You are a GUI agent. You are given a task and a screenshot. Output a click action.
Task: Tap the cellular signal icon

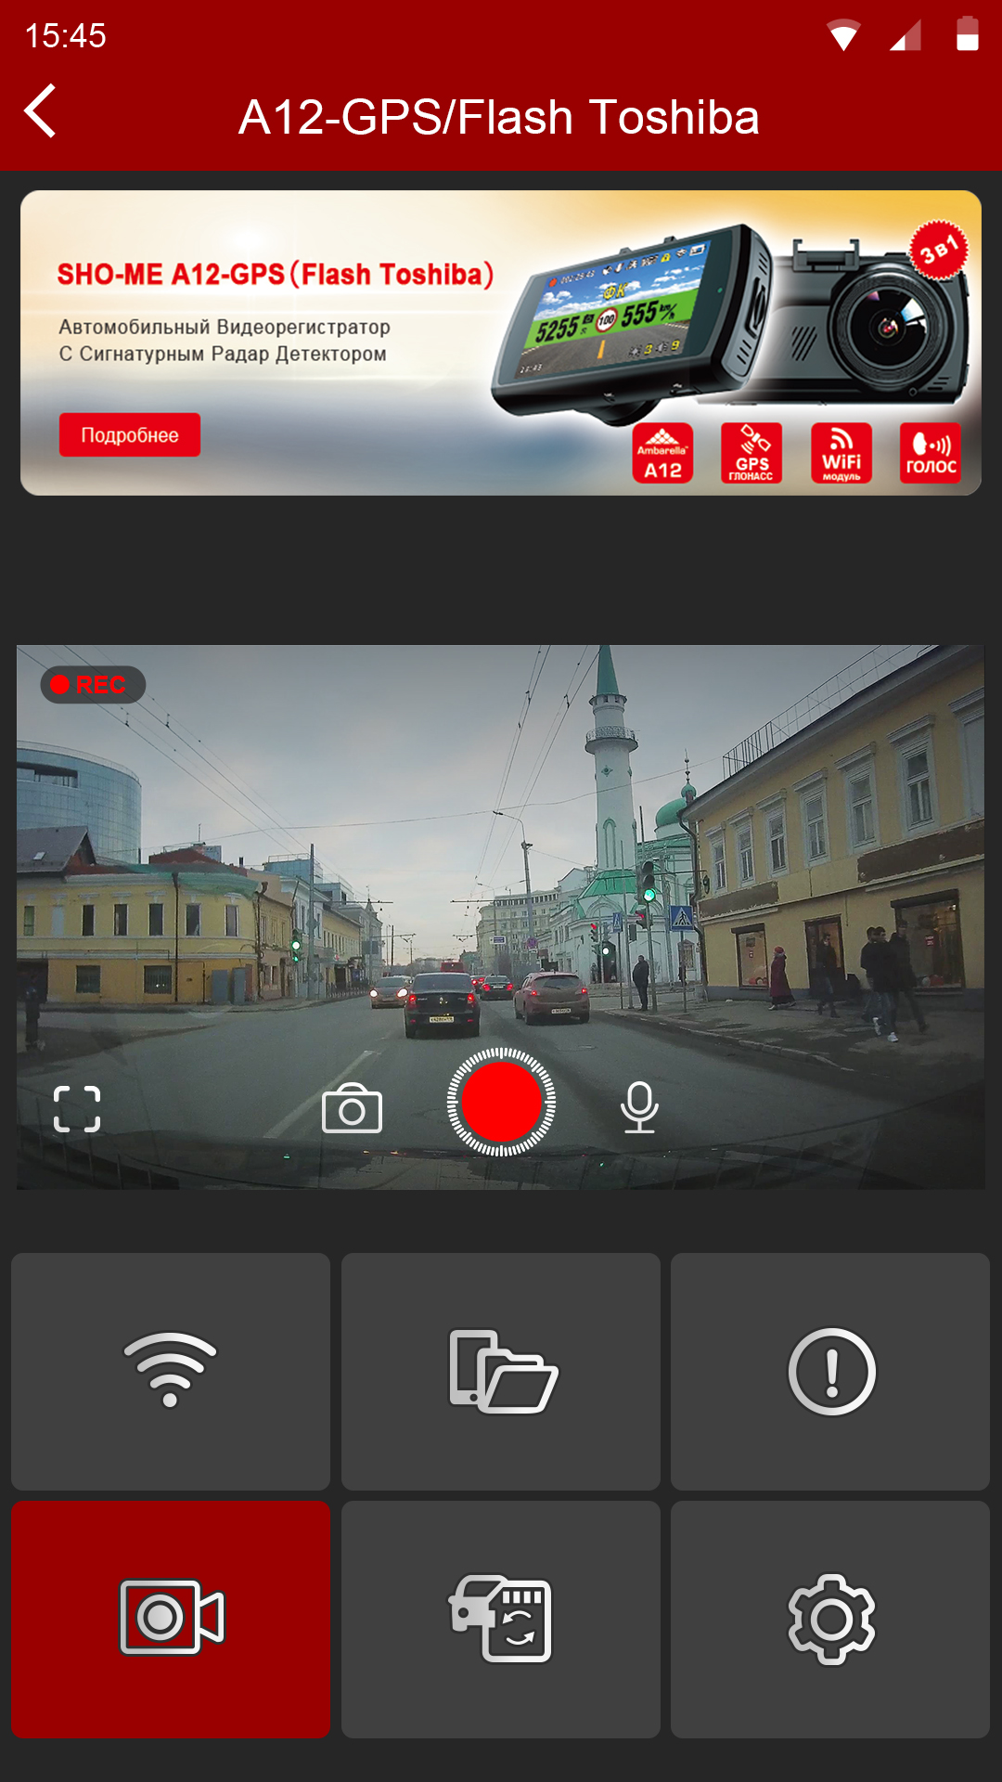[906, 35]
